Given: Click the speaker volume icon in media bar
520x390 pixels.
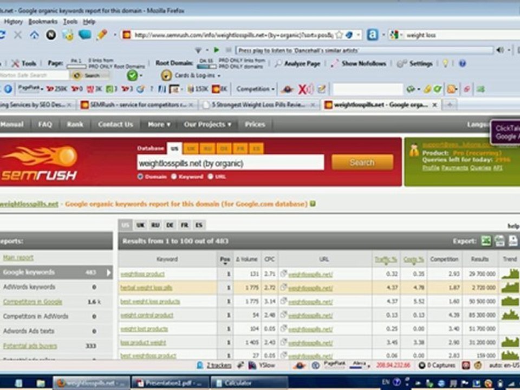Looking at the screenshot, I should 500,50.
